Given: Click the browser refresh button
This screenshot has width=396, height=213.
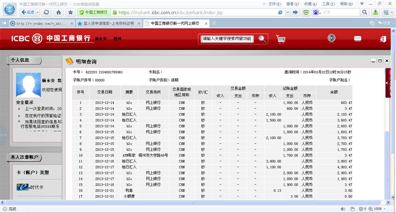Looking at the screenshot, I should coord(46,12).
